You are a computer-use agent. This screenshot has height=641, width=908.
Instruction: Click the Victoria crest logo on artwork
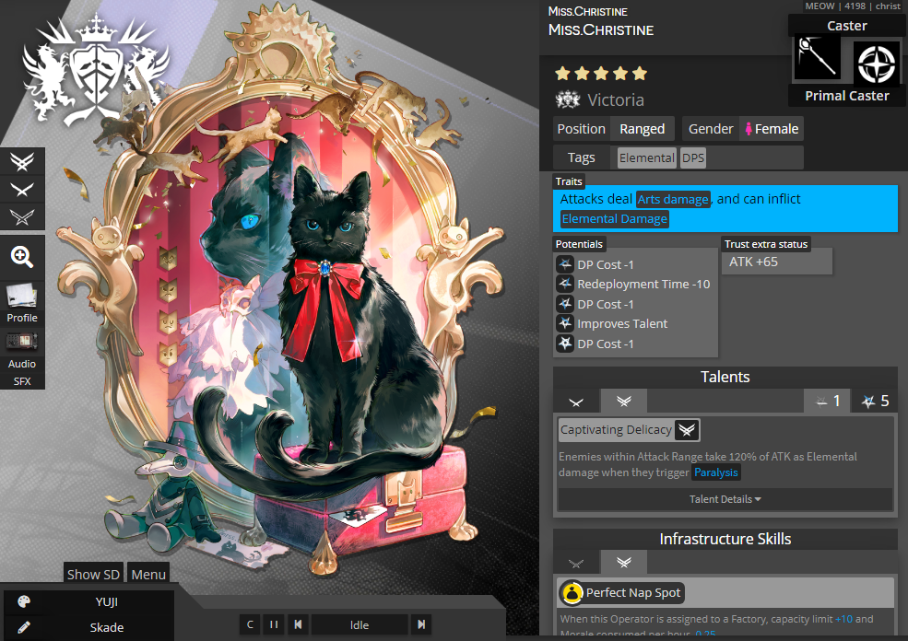point(96,69)
